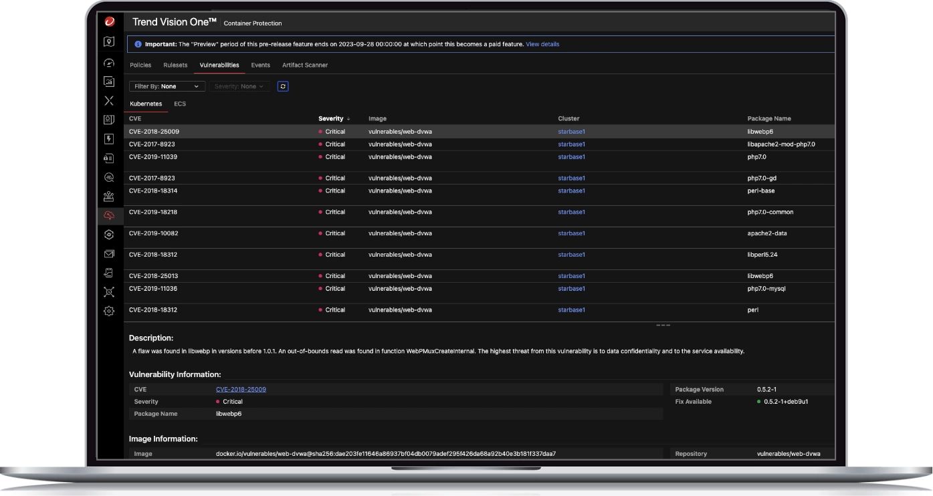Switch to the ECS sub-tab
Viewport: 933px width, 496px height.
click(180, 104)
